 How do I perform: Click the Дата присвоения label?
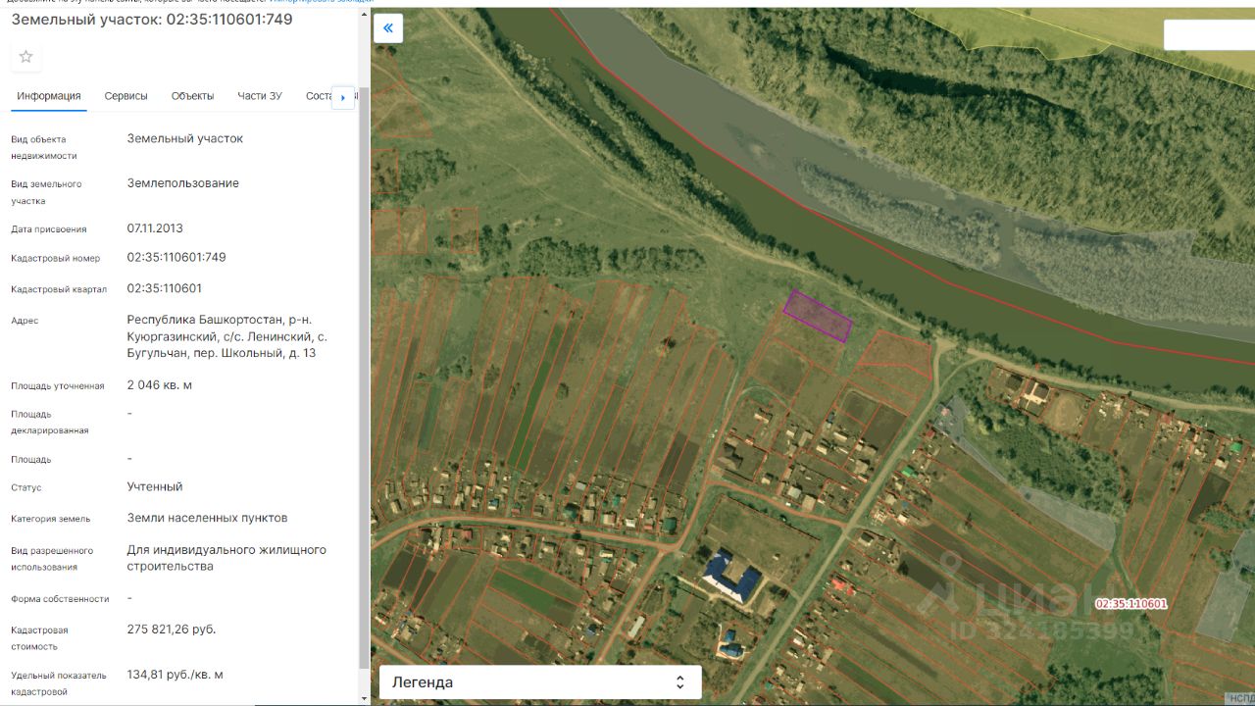(x=49, y=229)
